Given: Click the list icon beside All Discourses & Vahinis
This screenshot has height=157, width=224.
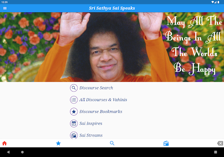Looking at the screenshot, I should pyautogui.click(x=74, y=100).
